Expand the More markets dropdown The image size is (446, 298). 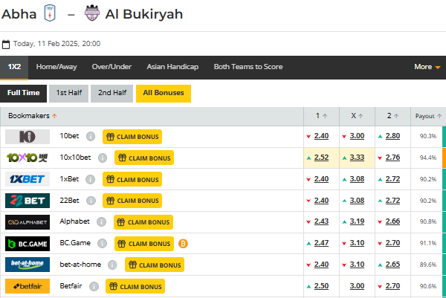(x=427, y=67)
